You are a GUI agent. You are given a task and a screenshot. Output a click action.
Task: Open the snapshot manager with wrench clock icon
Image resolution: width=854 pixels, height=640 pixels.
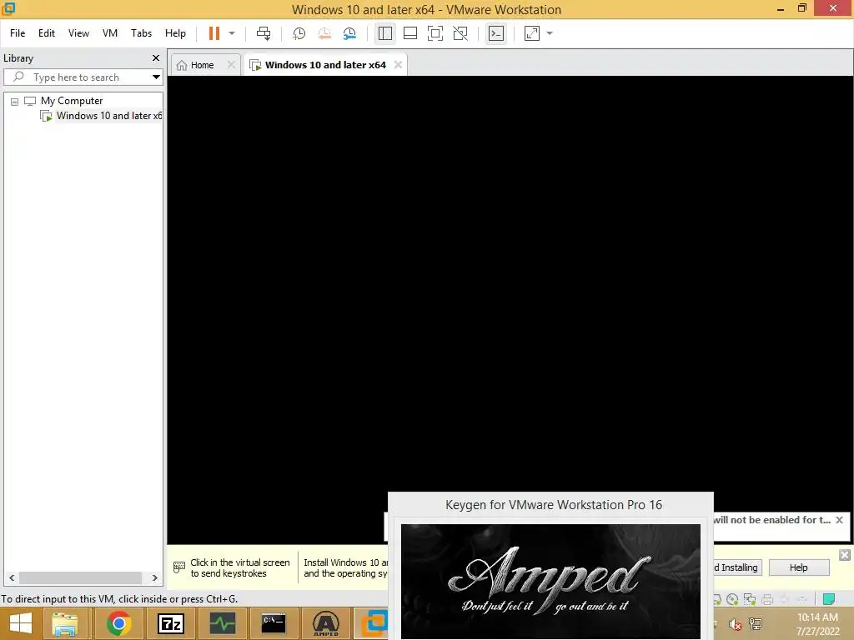click(349, 33)
